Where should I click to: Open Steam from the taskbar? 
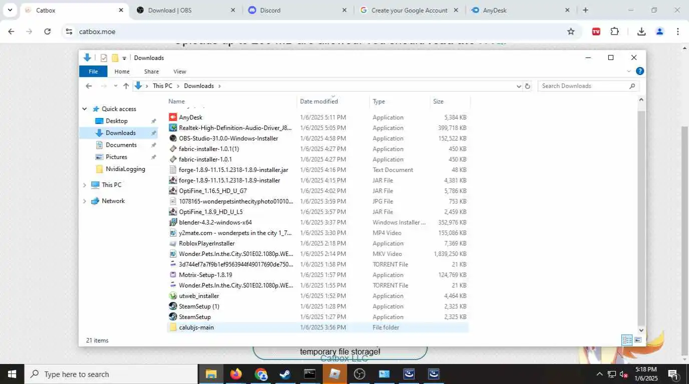click(285, 374)
